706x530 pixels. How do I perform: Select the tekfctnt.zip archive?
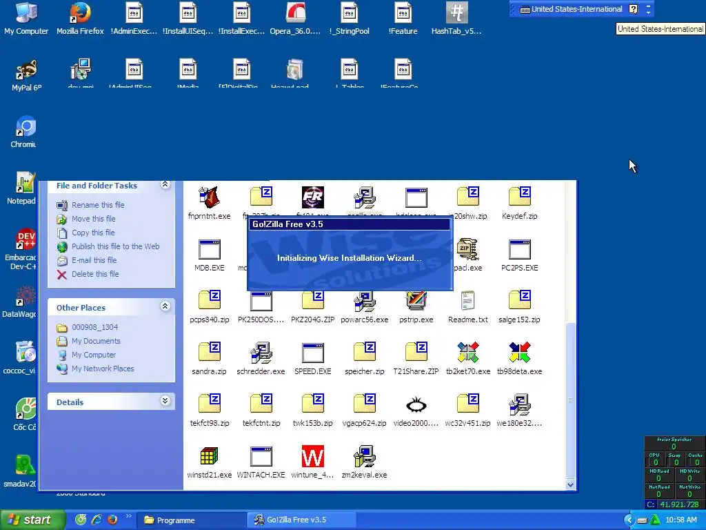[261, 404]
